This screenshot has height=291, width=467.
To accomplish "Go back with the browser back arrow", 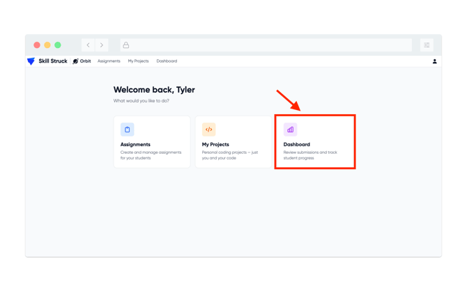I will point(88,45).
